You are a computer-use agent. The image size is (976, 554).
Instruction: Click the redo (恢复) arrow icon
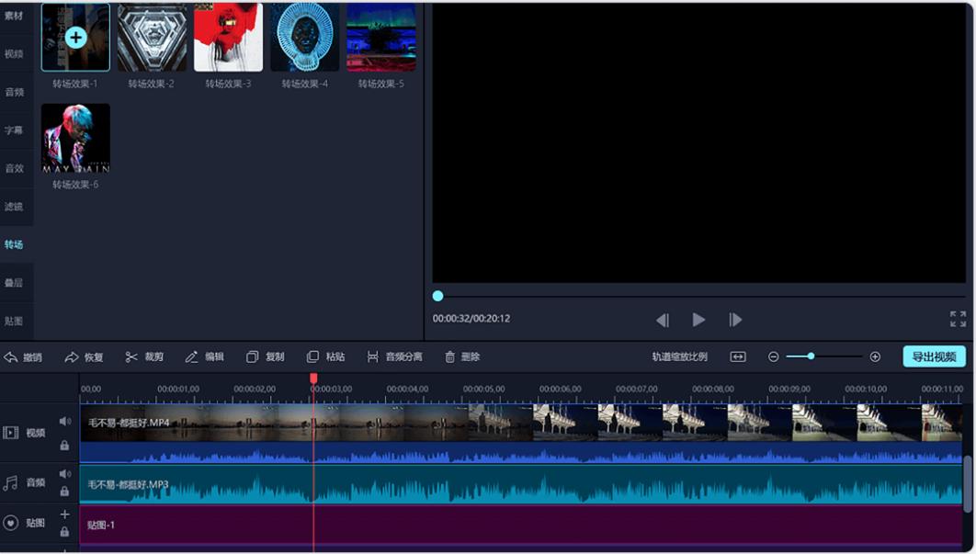72,356
